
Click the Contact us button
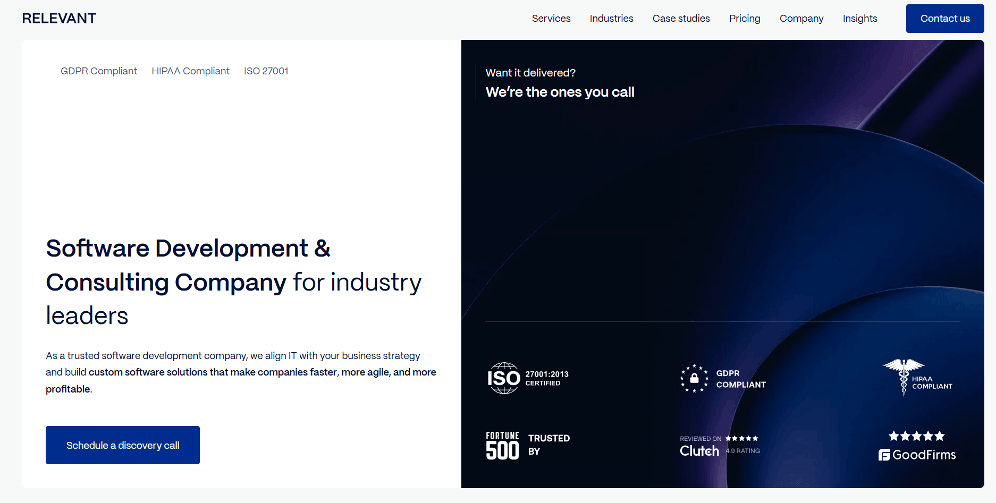945,19
